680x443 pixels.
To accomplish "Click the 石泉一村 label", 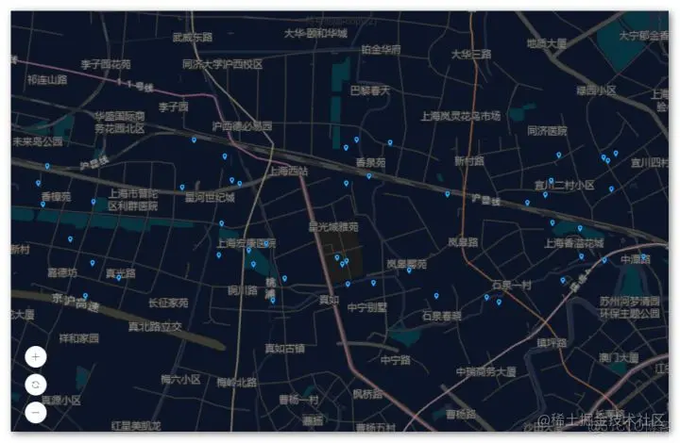I will click(512, 285).
